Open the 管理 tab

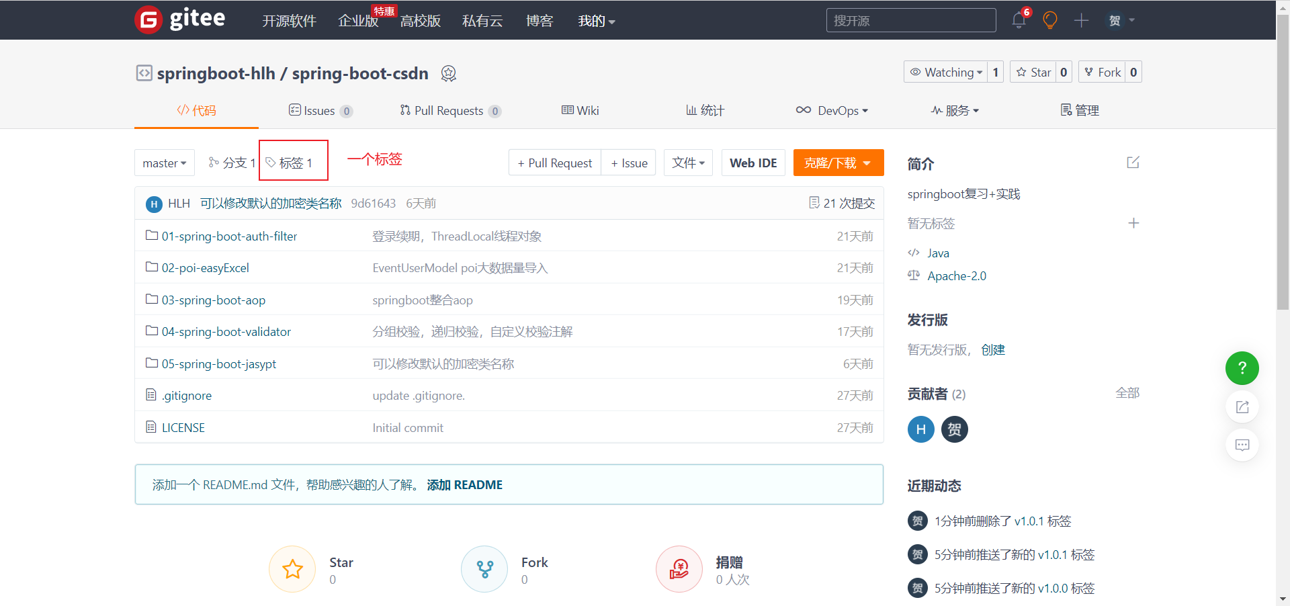pyautogui.click(x=1080, y=111)
